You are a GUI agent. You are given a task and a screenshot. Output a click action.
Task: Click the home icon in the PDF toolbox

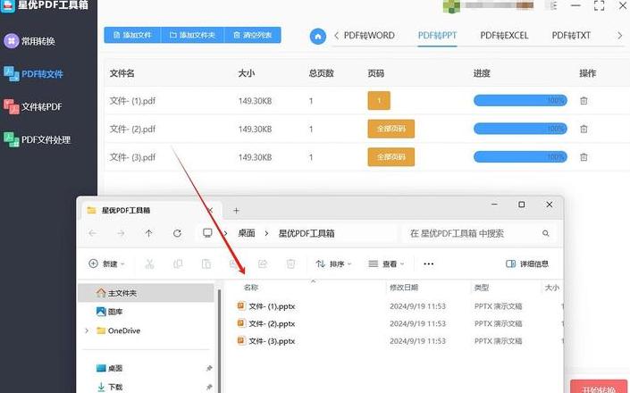click(x=318, y=37)
